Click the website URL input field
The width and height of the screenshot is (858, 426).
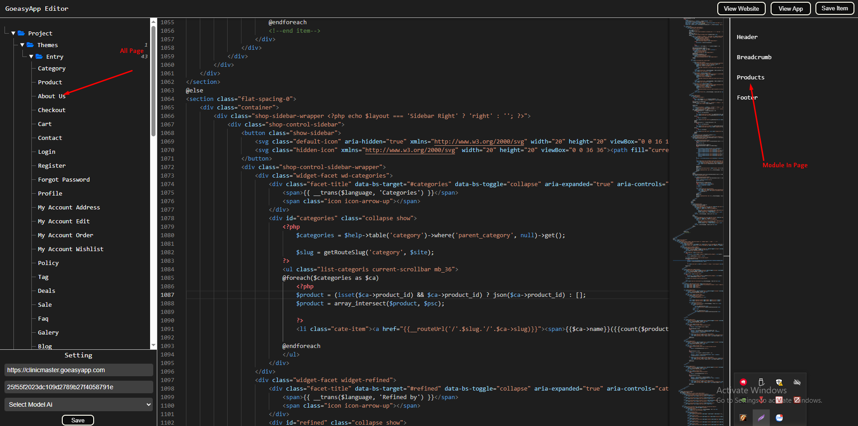pyautogui.click(x=79, y=370)
